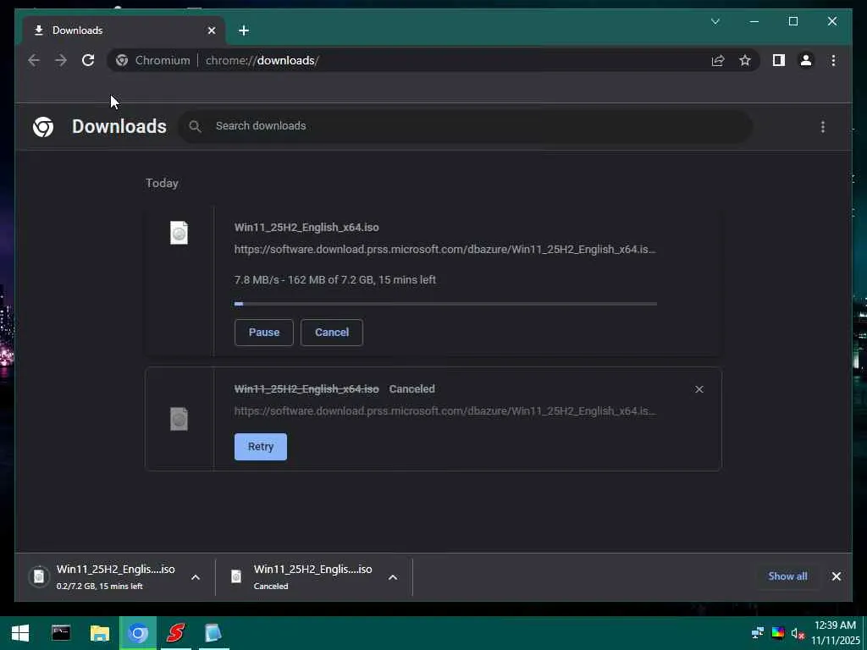Image resolution: width=867 pixels, height=650 pixels.
Task: Open the Downloads page more actions menu
Action: coord(823,127)
